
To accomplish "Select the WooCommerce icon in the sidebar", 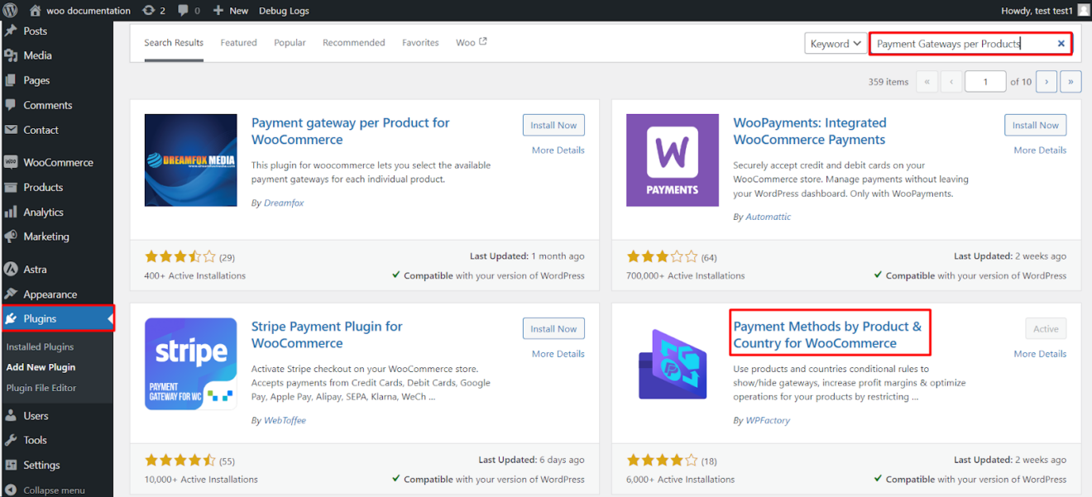I will pyautogui.click(x=13, y=162).
